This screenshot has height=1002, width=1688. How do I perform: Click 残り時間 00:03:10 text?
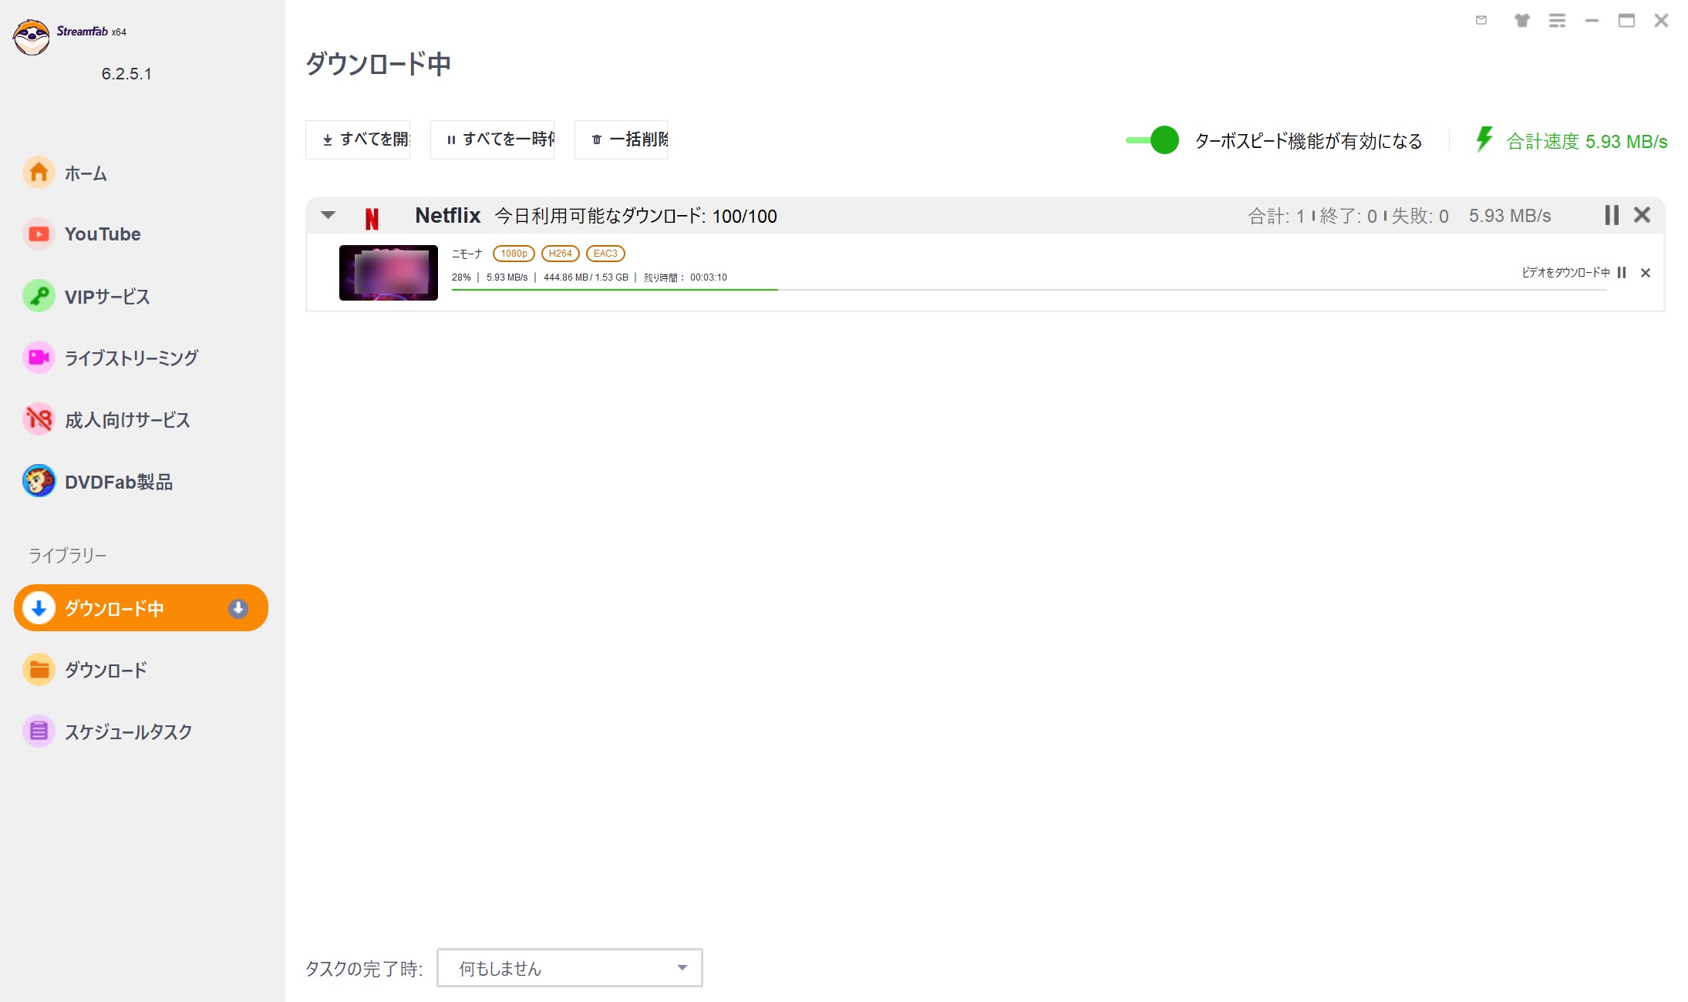(686, 277)
